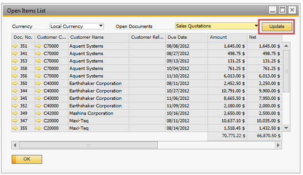Click customer link arrow in row 353

click(38, 61)
